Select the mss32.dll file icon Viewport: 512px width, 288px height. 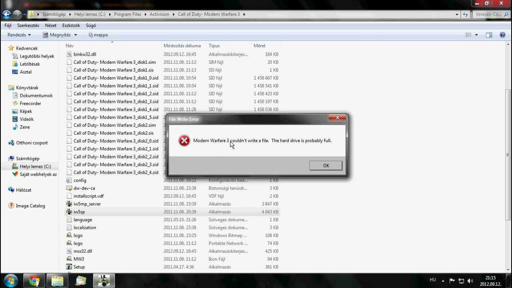click(69, 251)
